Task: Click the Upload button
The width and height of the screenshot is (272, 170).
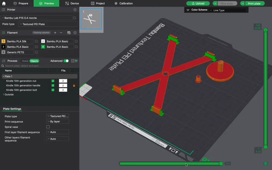Action: pyautogui.click(x=198, y=4)
